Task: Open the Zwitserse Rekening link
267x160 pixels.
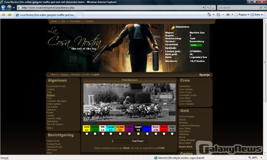Action: pos(189,126)
